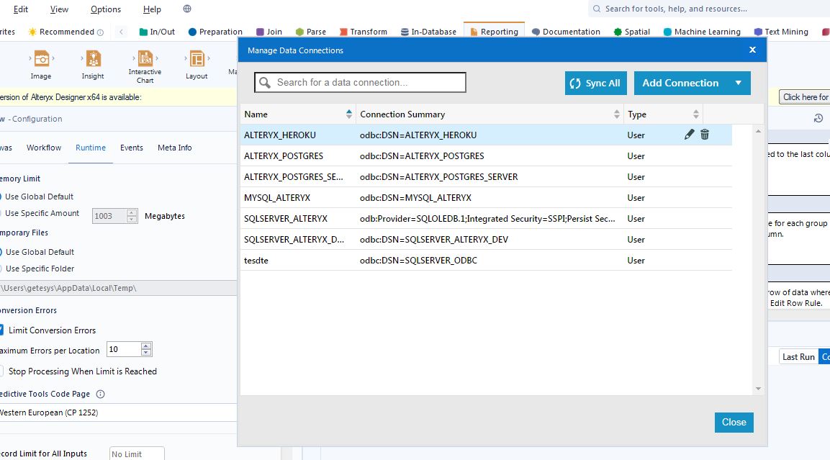The height and width of the screenshot is (460, 830).
Task: Click the globe icon in the menu bar
Action: [x=186, y=9]
